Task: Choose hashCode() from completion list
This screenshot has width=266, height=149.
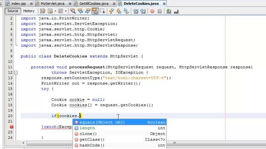Action: 120,145
